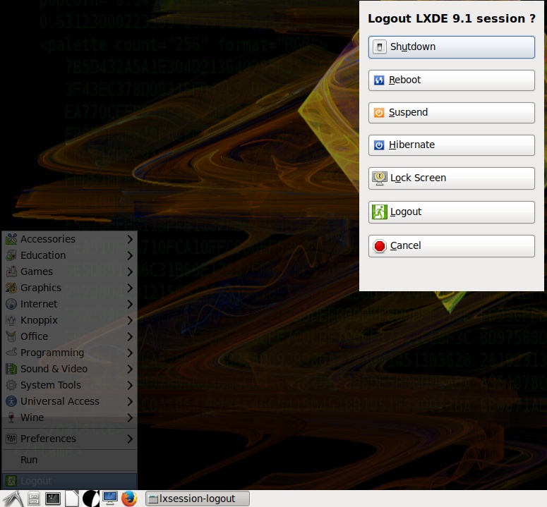This screenshot has width=547, height=507.
Task: Click the Shutdown power icon
Action: pyautogui.click(x=379, y=47)
